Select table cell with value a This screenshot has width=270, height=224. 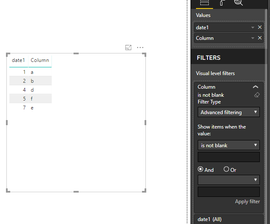pyautogui.click(x=40, y=72)
